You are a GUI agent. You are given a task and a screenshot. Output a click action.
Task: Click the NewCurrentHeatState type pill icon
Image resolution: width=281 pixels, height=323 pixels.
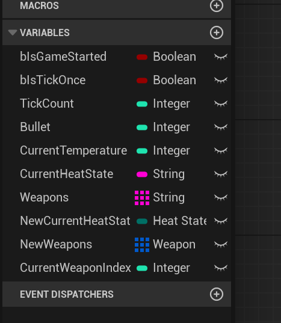coord(142,221)
